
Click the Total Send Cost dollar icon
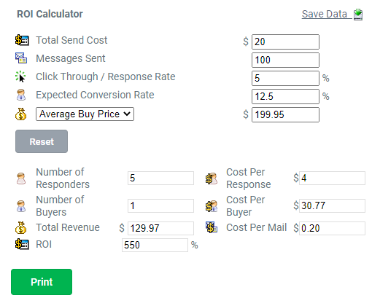pos(22,40)
